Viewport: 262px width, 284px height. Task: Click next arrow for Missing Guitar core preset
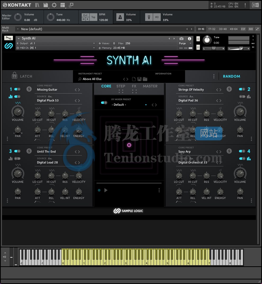pyautogui.click(x=79, y=90)
